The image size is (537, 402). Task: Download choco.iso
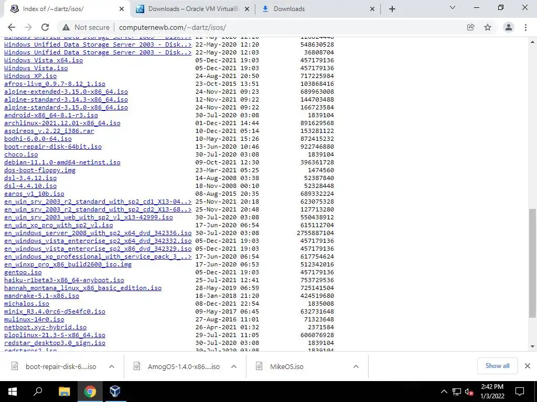pos(21,154)
